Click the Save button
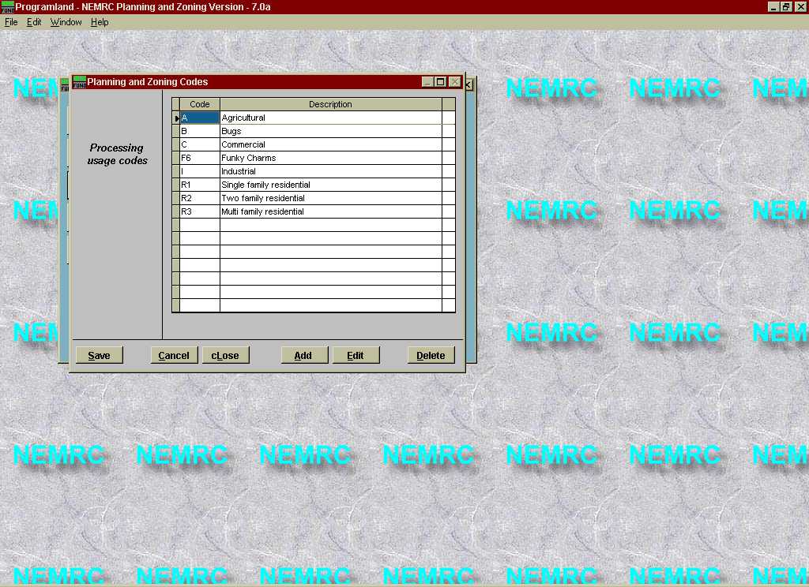Image resolution: width=809 pixels, height=587 pixels. (x=99, y=355)
